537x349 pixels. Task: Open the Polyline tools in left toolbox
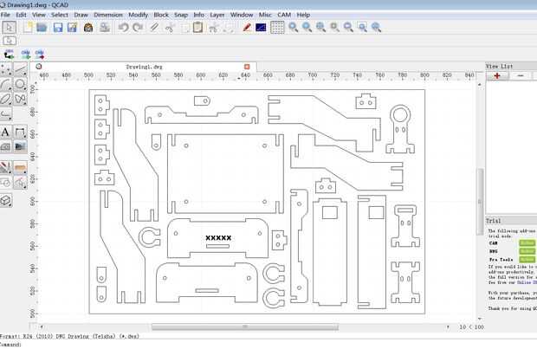click(x=6, y=113)
